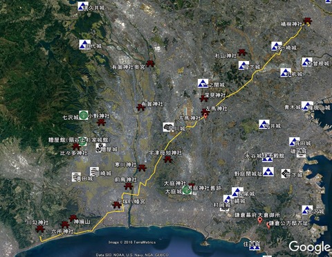Select the 住吉城 castle crest icon
This screenshot has height=257, width=332.
click(x=255, y=246)
